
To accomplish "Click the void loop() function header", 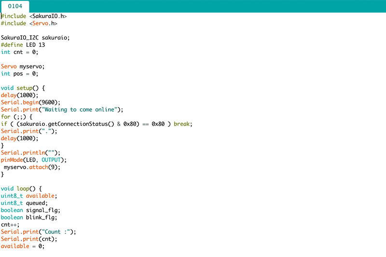I will [x=21, y=189].
